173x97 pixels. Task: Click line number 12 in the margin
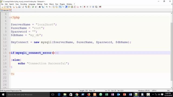pyautogui.click(x=5, y=42)
